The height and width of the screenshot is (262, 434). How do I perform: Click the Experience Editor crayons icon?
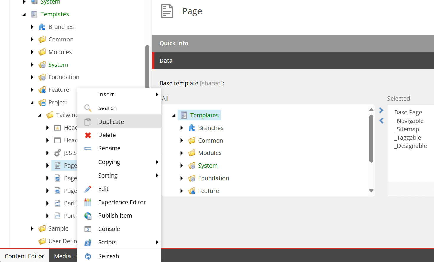tap(88, 202)
